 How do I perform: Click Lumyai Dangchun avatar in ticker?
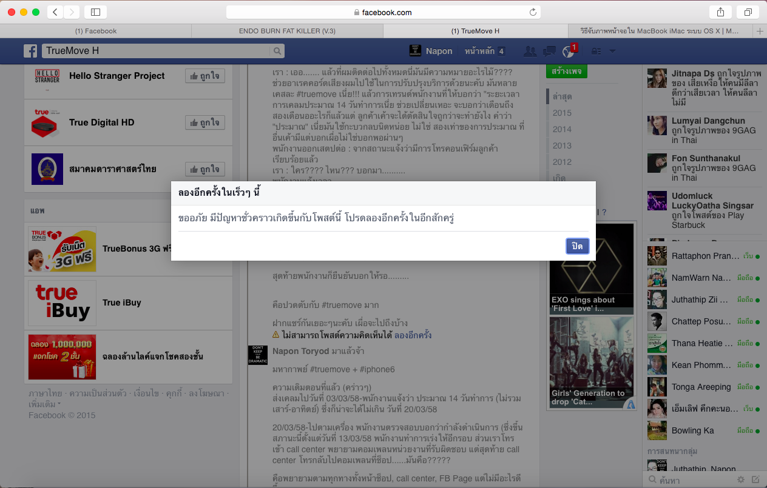click(657, 125)
